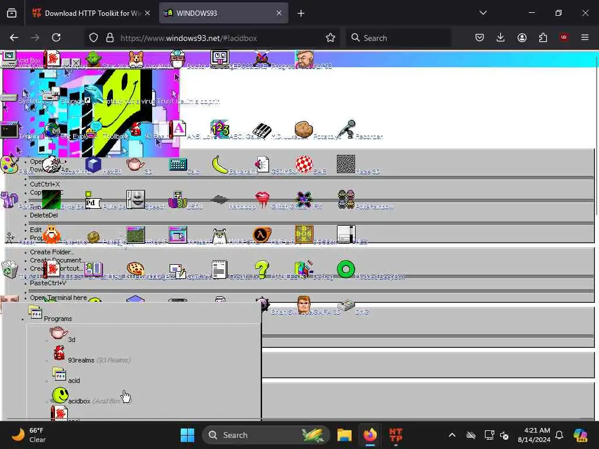Open the Hampster icon
The height and width of the screenshot is (449, 599).
[220, 236]
